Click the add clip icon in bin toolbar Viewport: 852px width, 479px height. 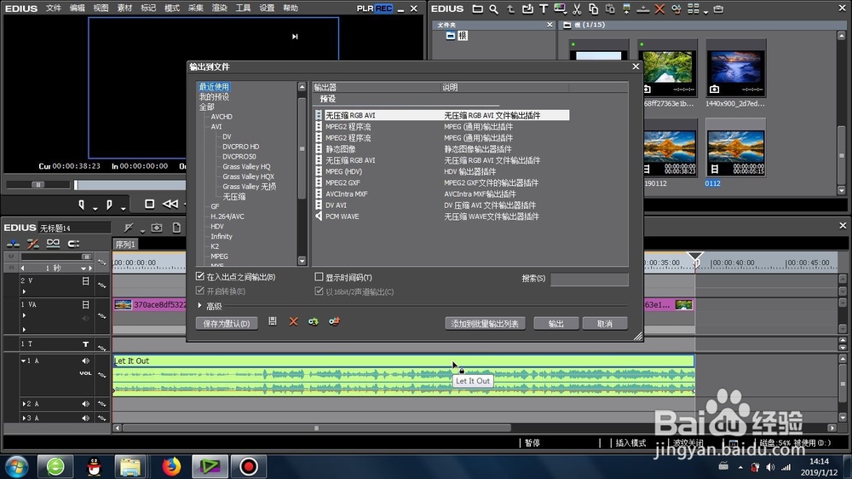(527, 9)
